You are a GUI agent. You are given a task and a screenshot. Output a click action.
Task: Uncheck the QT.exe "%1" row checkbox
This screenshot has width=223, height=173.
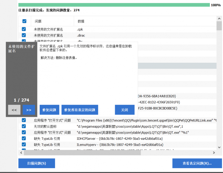click(x=24, y=132)
